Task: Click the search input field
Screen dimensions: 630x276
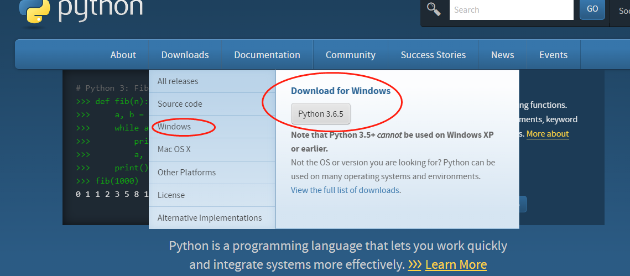Action: pyautogui.click(x=511, y=9)
